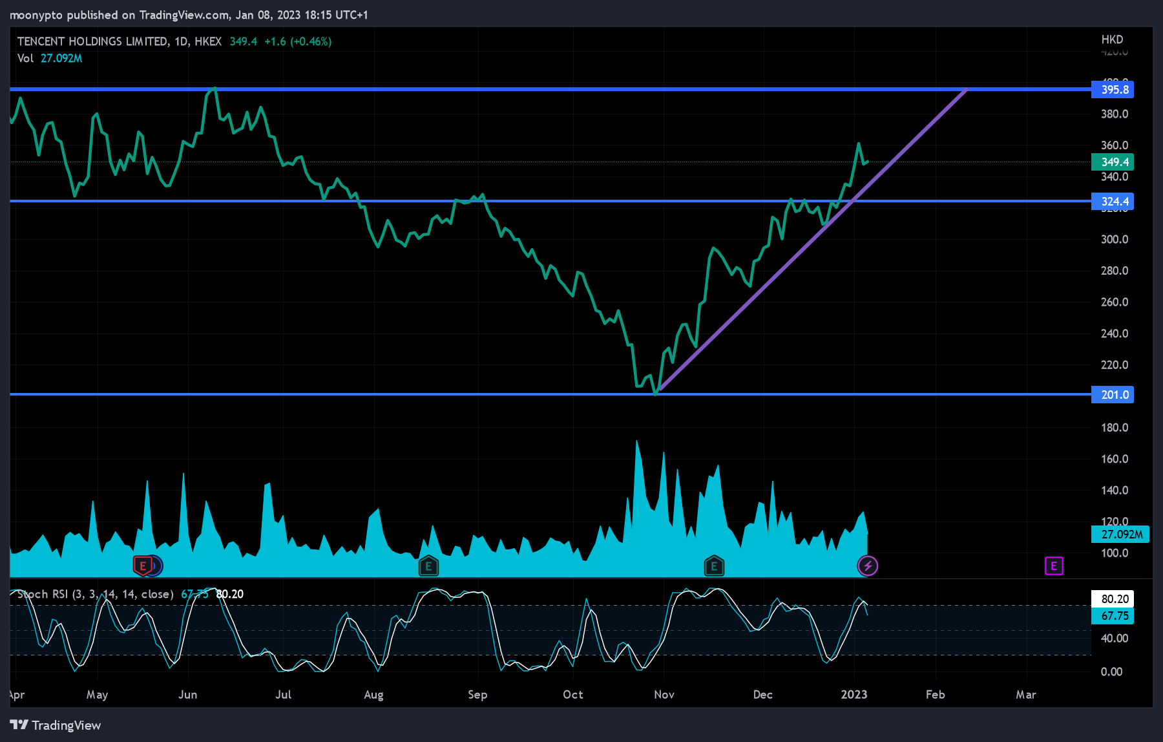Click the blue dividend marker beside the red E
1163x742 pixels.
point(157,566)
